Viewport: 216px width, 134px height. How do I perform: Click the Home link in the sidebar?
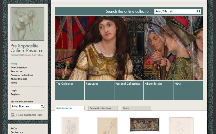coord(14,64)
